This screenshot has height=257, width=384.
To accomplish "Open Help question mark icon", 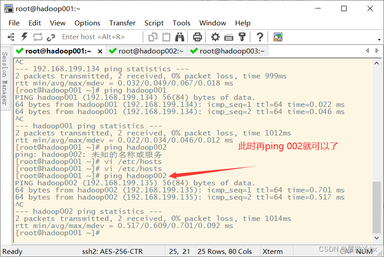I will [x=260, y=37].
